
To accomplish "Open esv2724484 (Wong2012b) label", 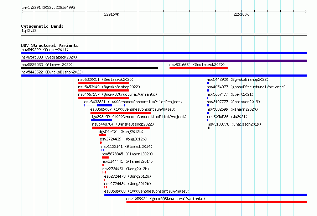I will coord(128,184).
